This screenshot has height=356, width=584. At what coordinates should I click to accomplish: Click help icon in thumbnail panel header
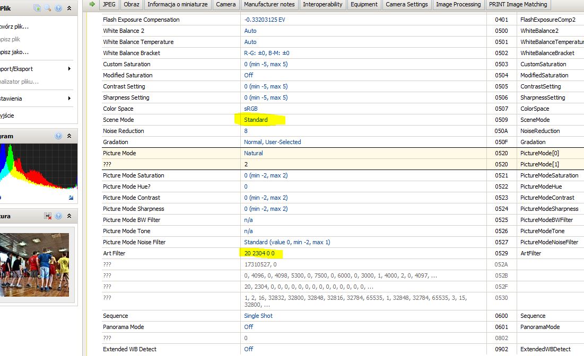(58, 216)
